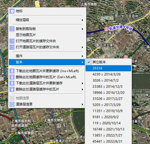Choose 删除此处地图缓存中的瓦片 (Del+MLeft)
The image size is (150, 144).
(47, 77)
